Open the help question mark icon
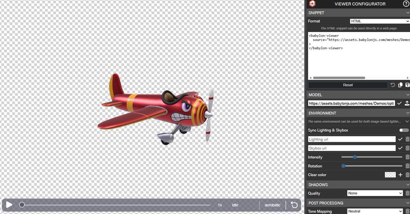The image size is (410, 214). (x=406, y=4)
